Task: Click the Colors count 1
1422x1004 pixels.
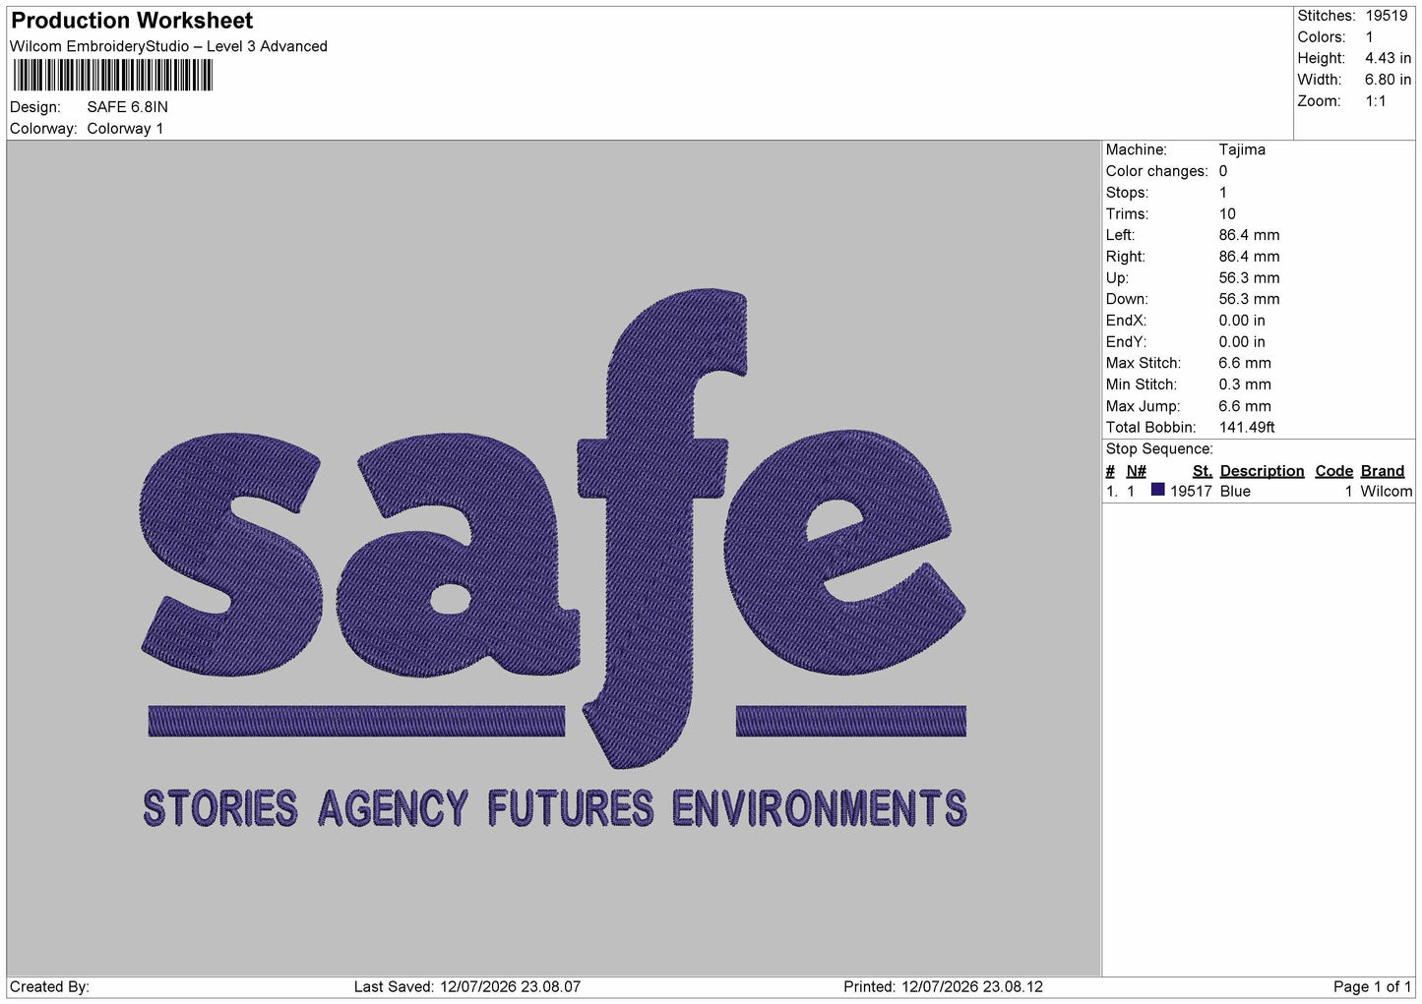Action: (x=1369, y=37)
